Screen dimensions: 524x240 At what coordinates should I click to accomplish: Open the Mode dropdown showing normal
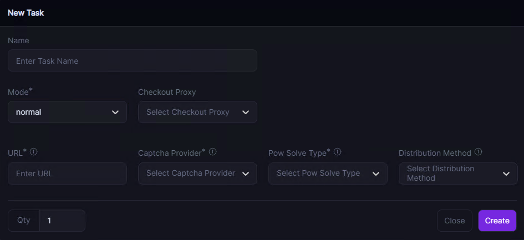click(67, 112)
